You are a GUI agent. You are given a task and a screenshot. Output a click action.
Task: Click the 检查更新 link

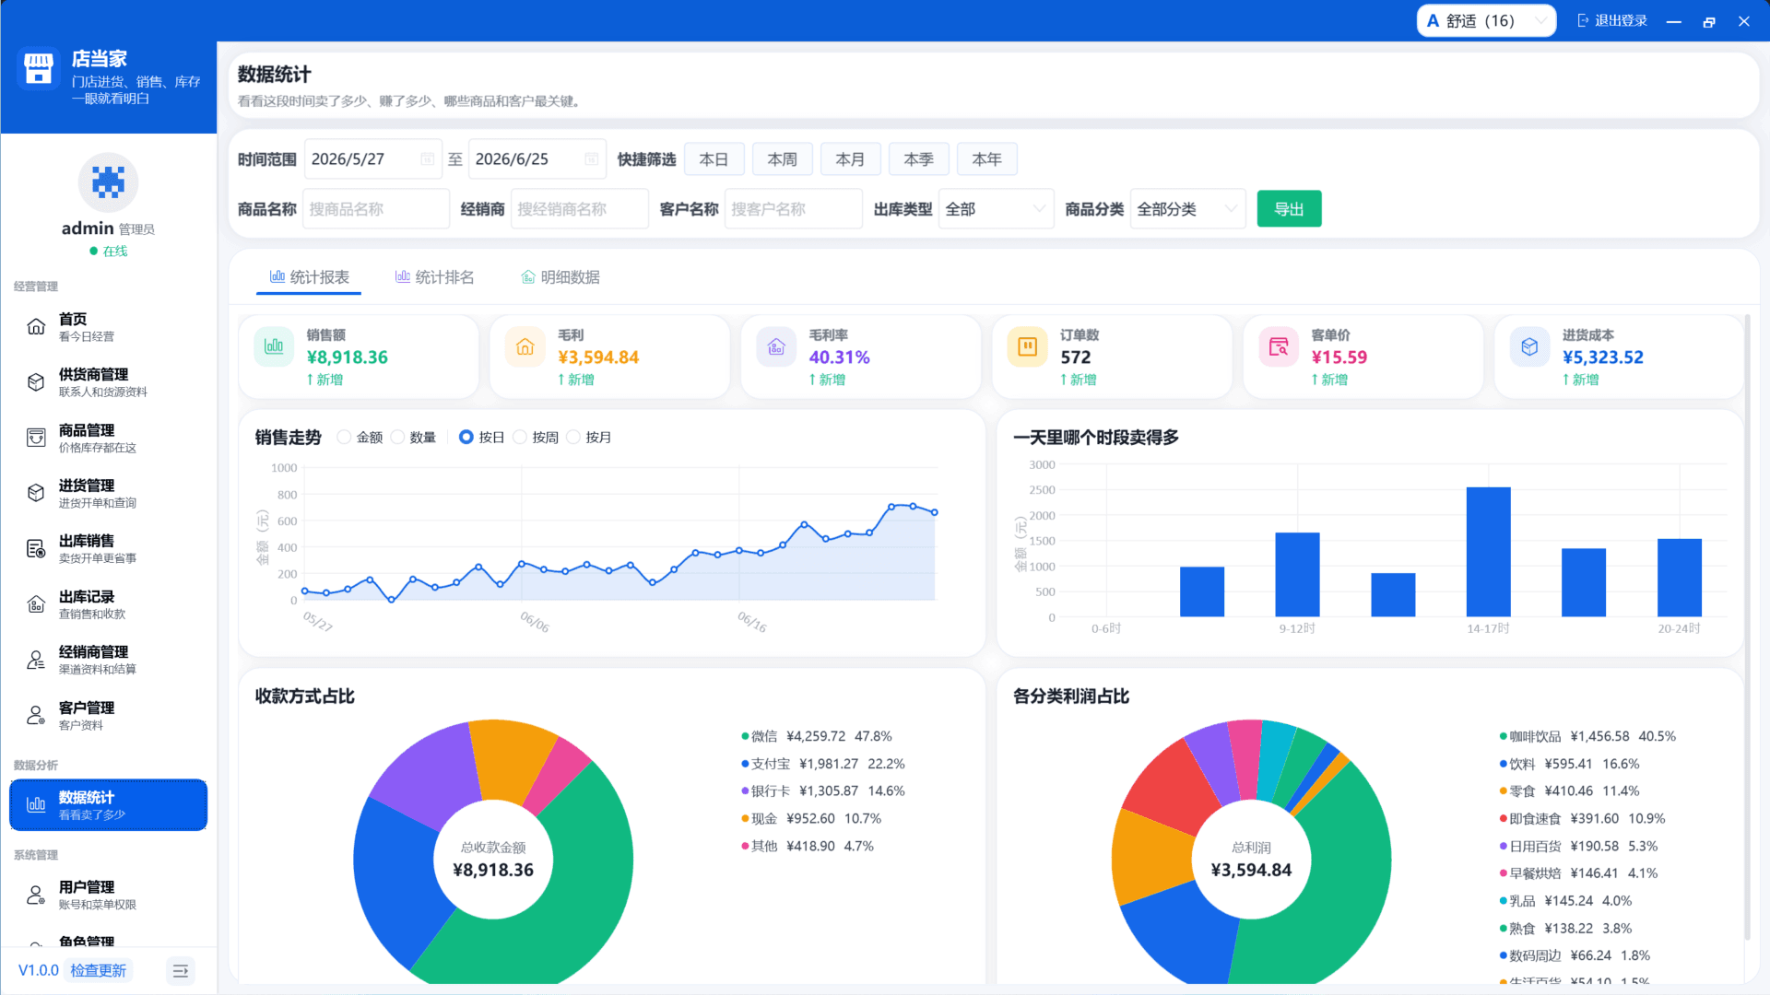(98, 971)
